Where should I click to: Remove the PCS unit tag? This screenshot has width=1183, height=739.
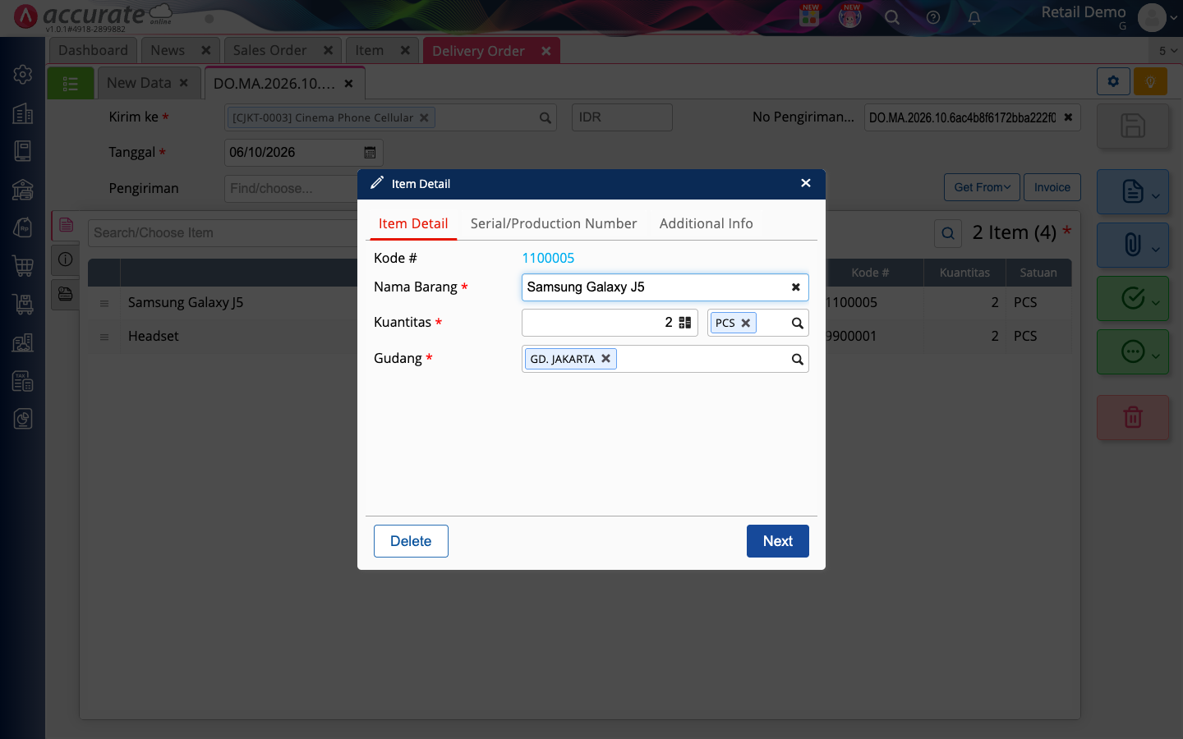tap(746, 323)
